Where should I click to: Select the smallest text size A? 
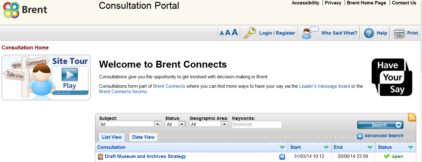point(222,33)
